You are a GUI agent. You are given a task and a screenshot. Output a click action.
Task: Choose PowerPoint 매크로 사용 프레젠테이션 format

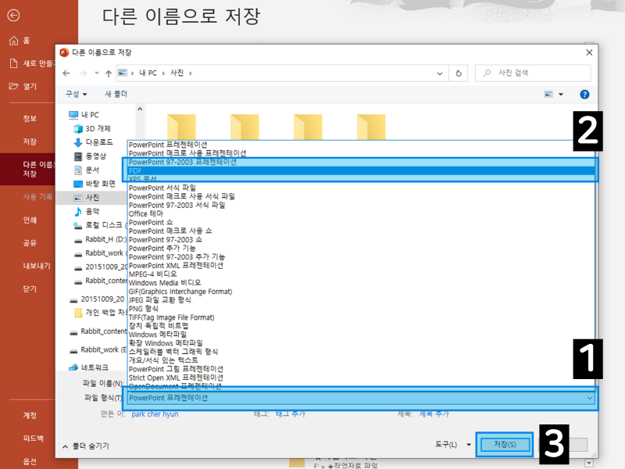point(187,153)
